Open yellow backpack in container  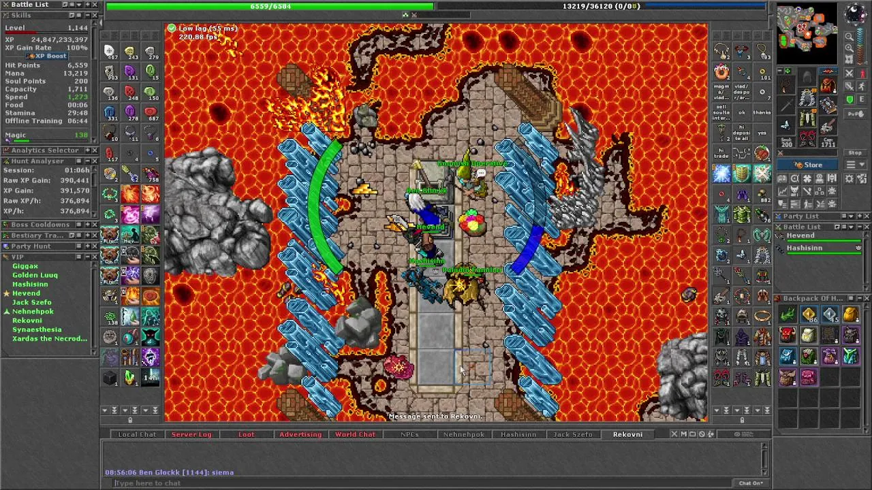(850, 314)
